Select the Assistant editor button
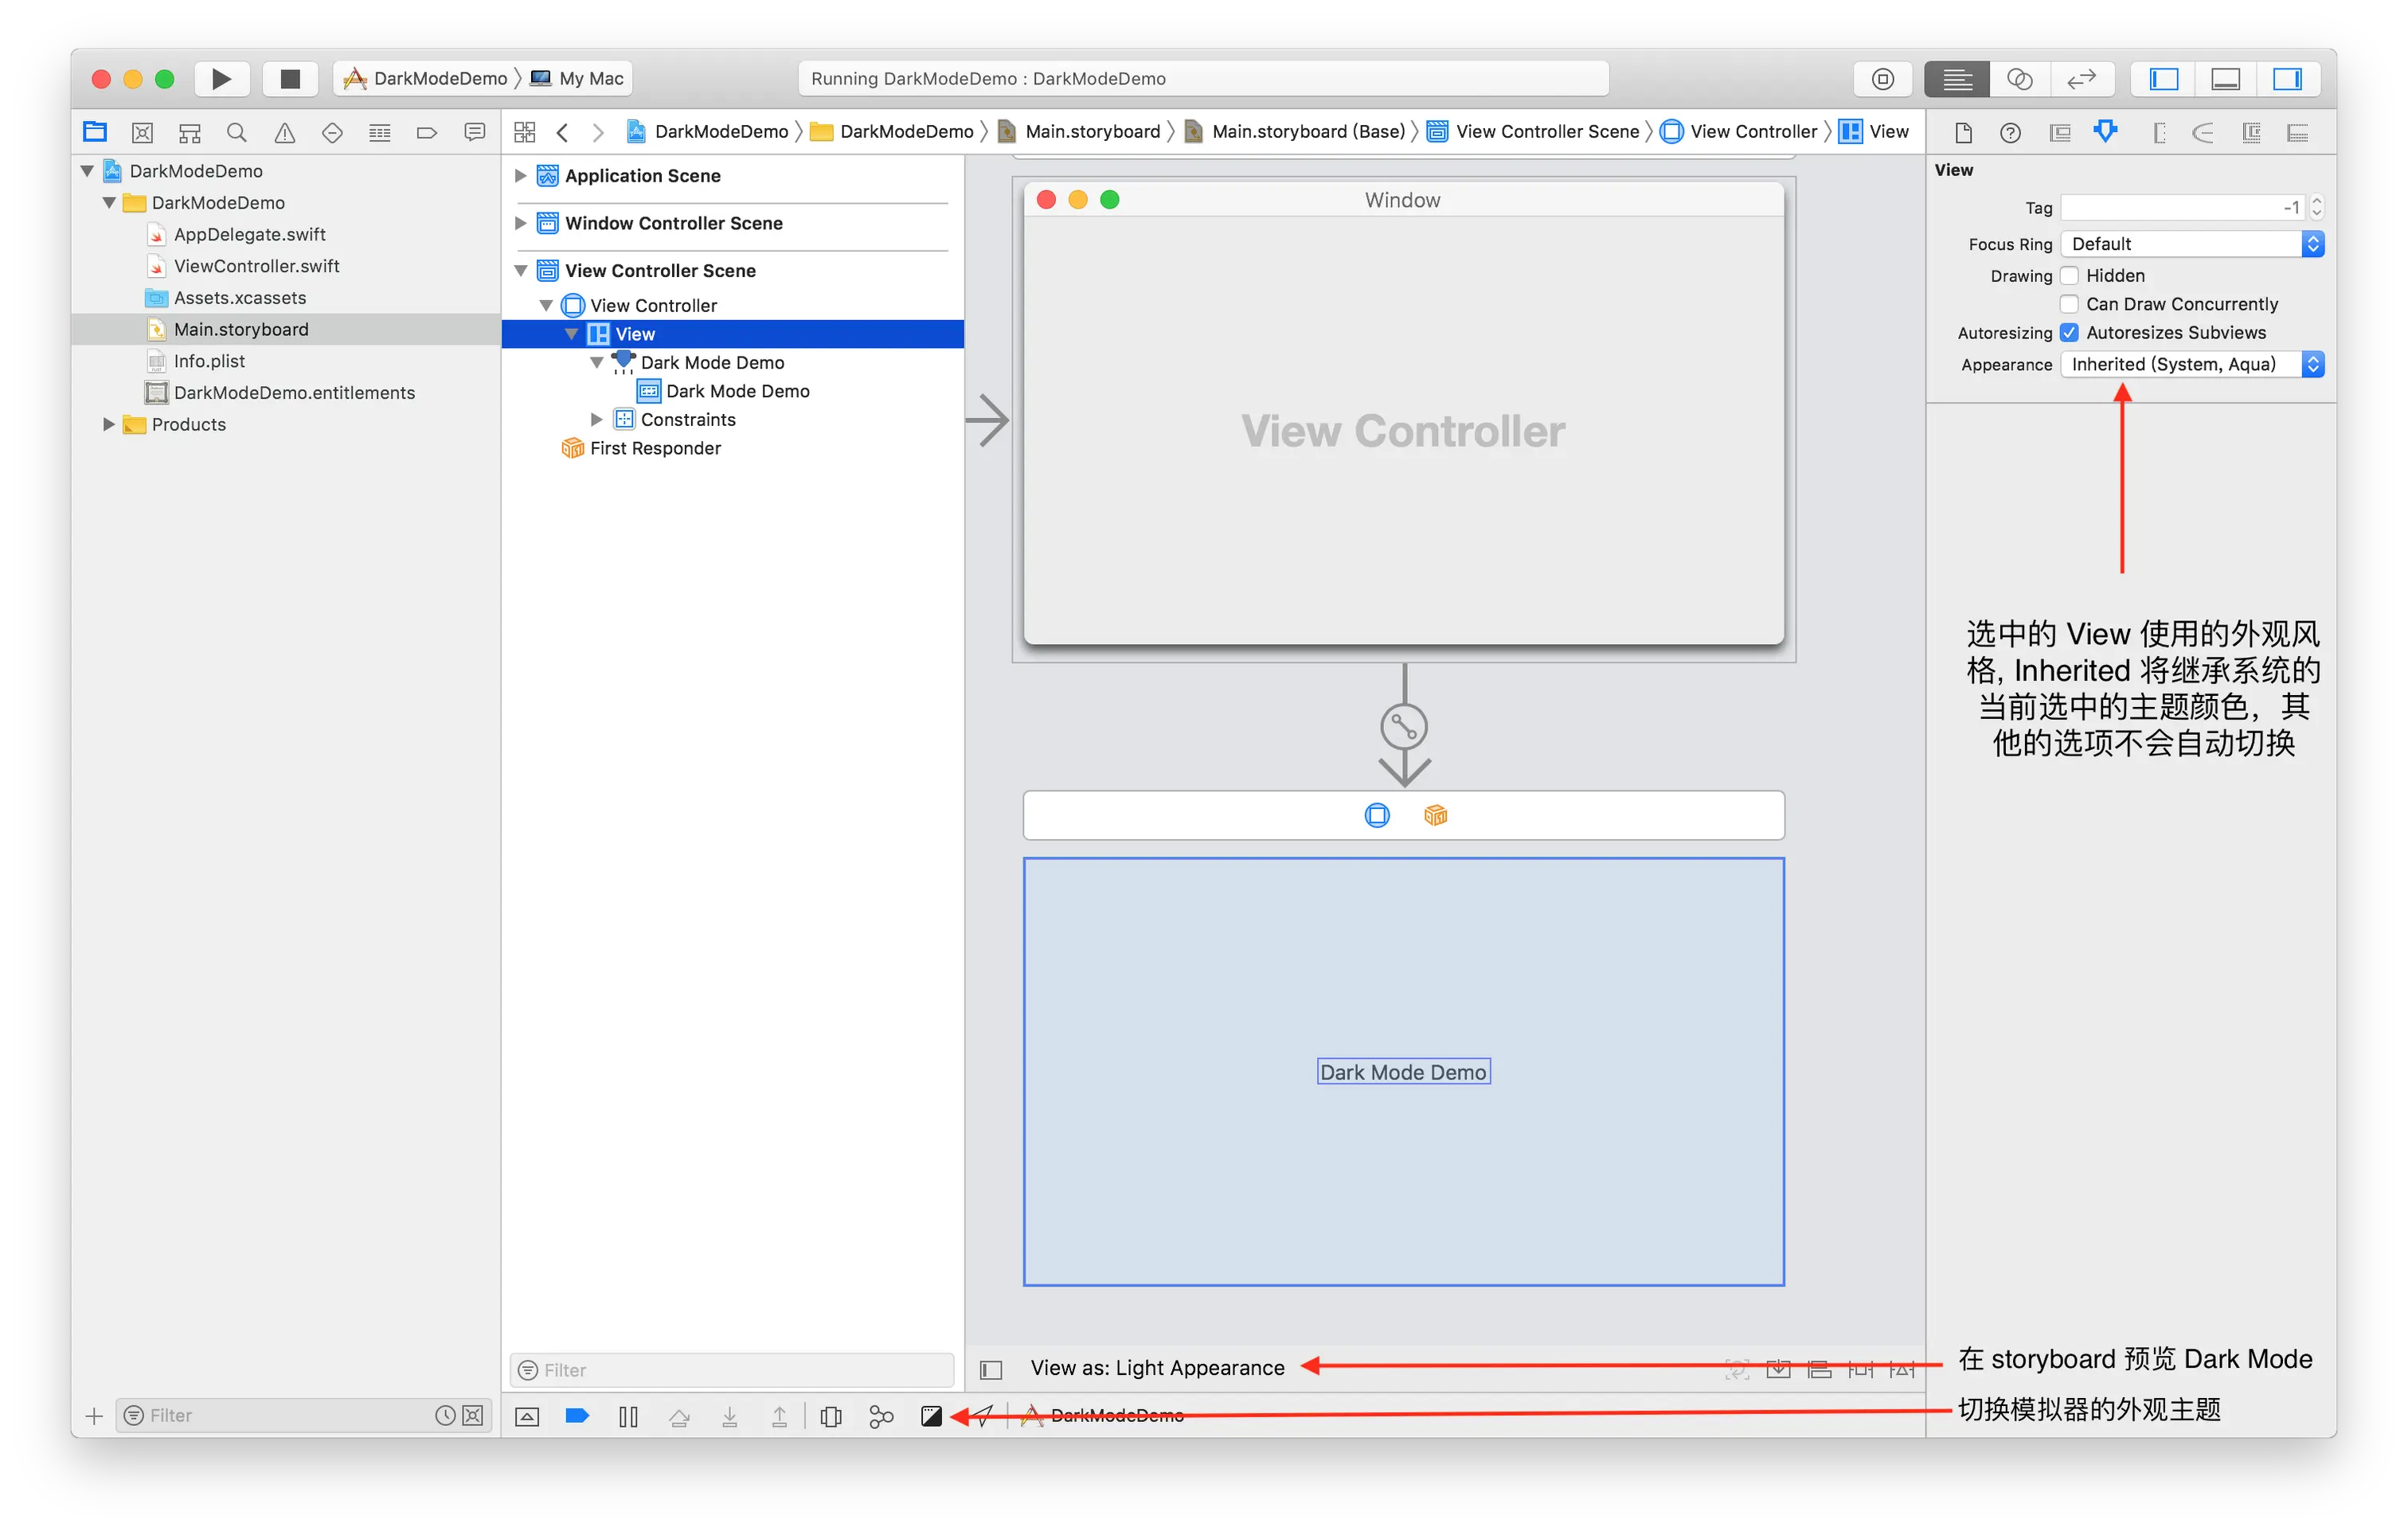The image size is (2408, 1531). (2020, 78)
